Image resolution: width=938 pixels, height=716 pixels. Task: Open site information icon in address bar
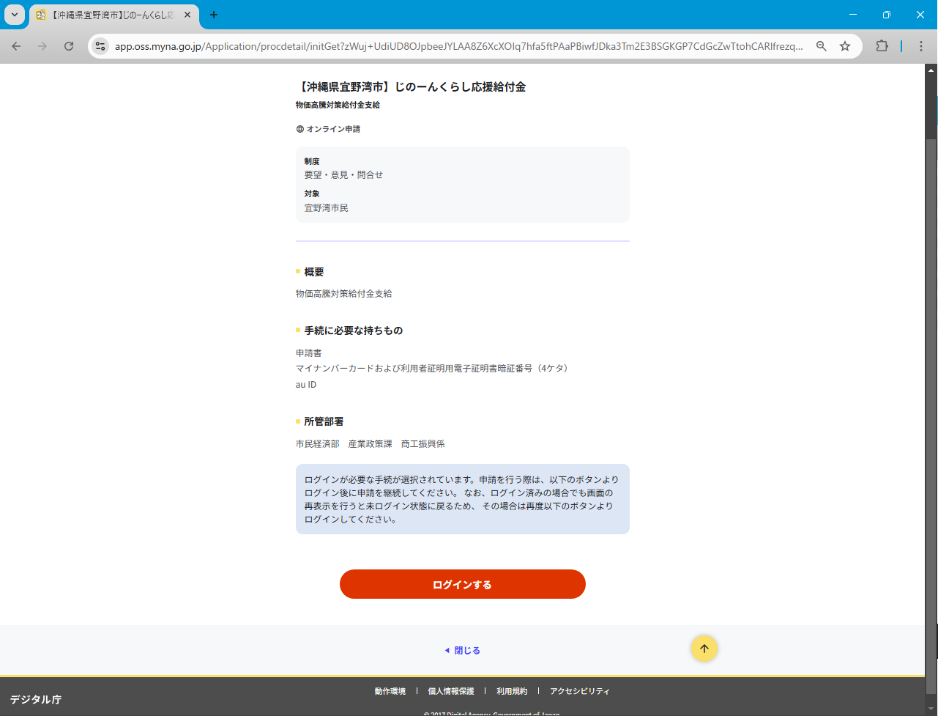[101, 46]
